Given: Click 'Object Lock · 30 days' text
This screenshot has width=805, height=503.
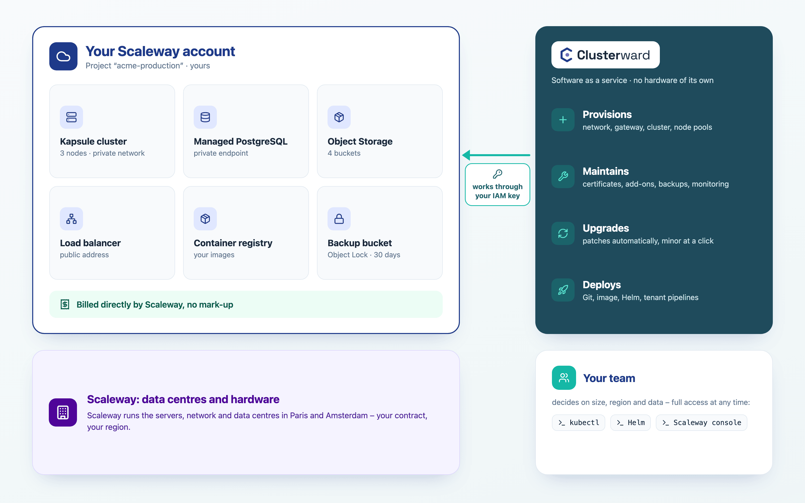Looking at the screenshot, I should click(x=364, y=255).
